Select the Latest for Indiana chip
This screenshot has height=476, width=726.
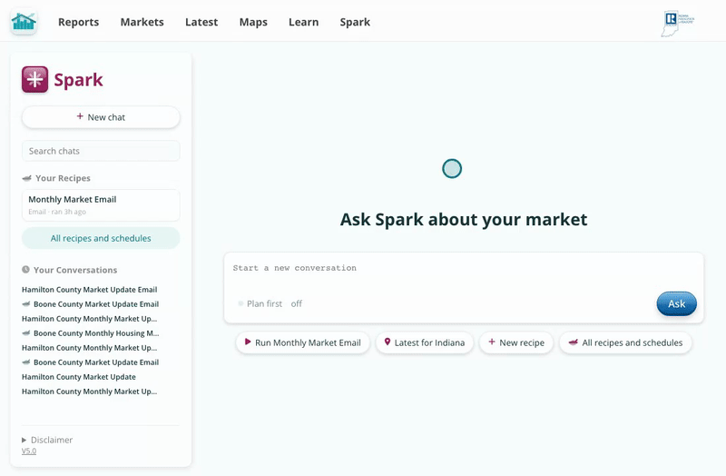pyautogui.click(x=425, y=343)
